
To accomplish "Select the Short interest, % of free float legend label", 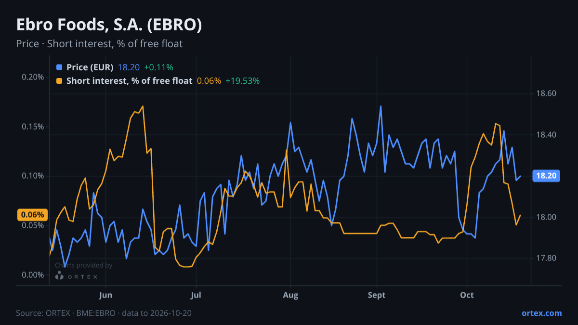I will tap(130, 81).
